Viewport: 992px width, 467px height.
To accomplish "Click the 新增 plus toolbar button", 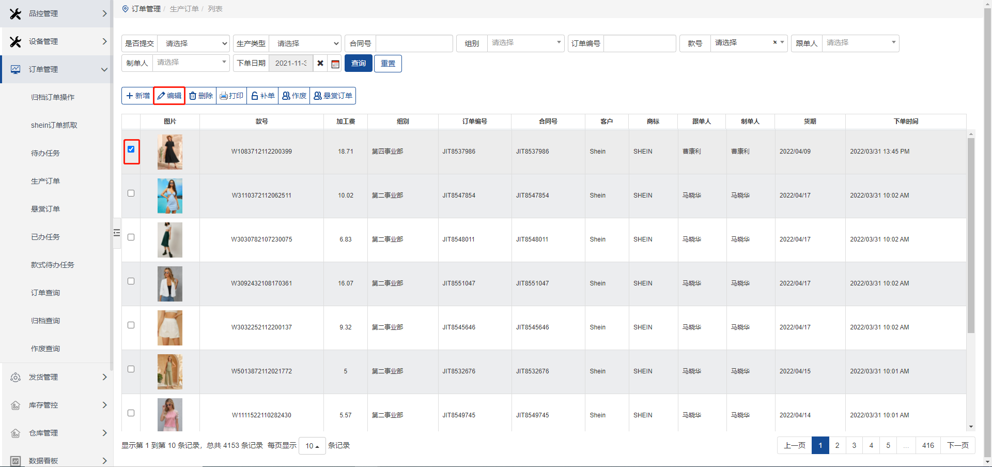I will pyautogui.click(x=137, y=96).
